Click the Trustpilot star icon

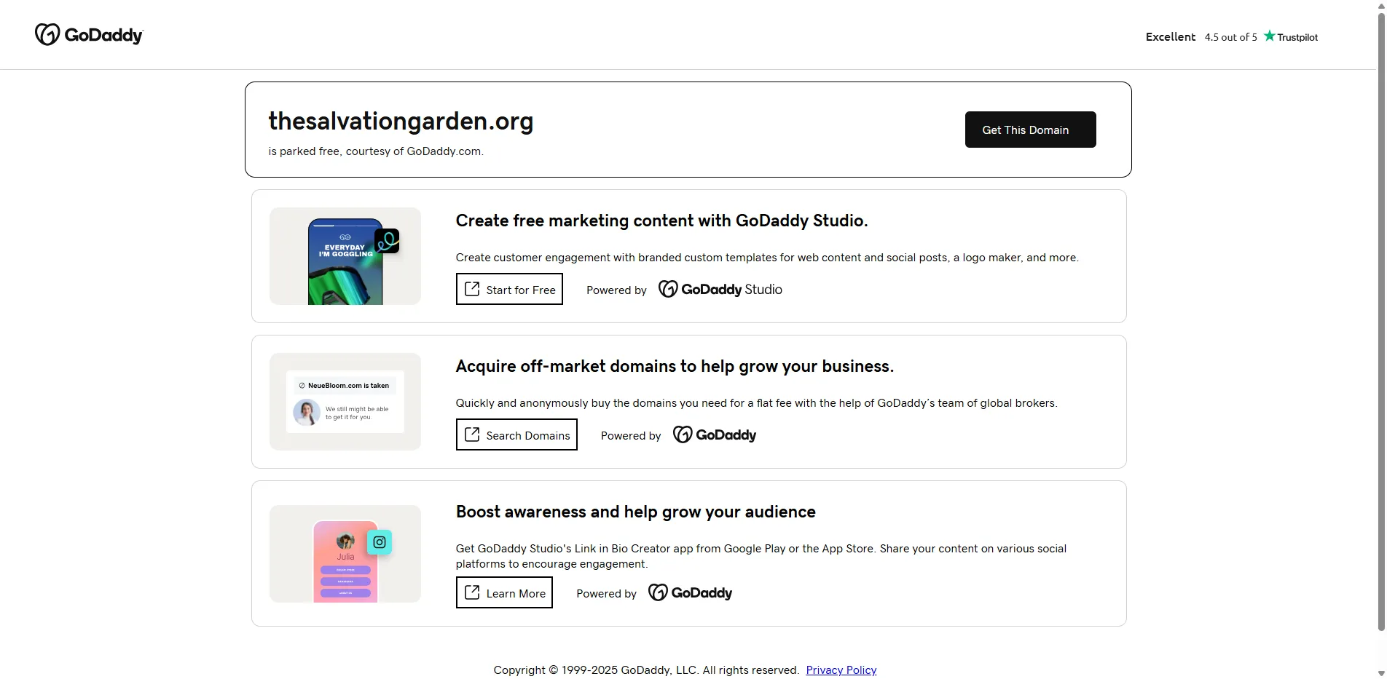tap(1270, 36)
